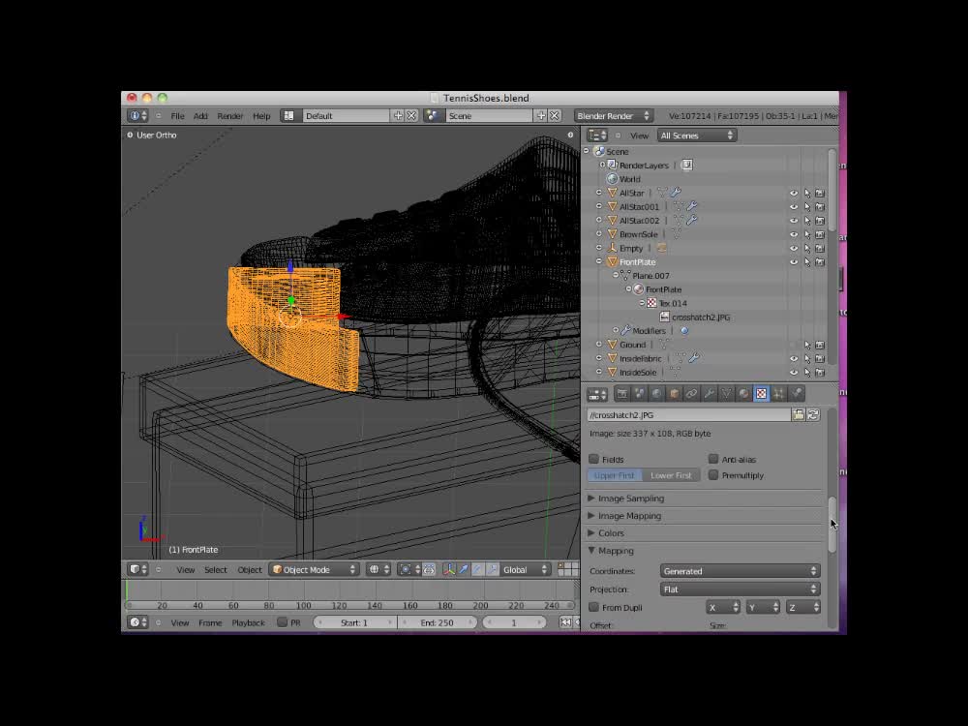This screenshot has height=726, width=968.
Task: Click the Tex.014 texture icon in outliner
Action: tap(652, 303)
